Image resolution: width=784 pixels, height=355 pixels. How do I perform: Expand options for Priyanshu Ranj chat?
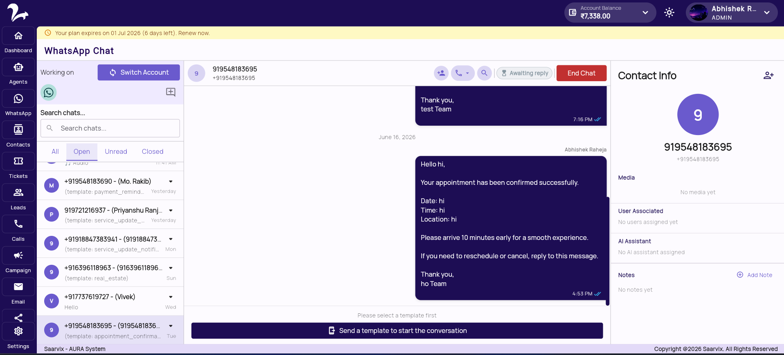click(171, 211)
